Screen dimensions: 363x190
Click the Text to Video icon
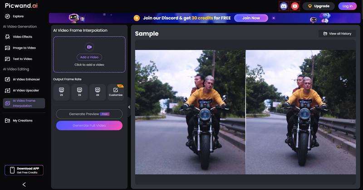pos(7,59)
